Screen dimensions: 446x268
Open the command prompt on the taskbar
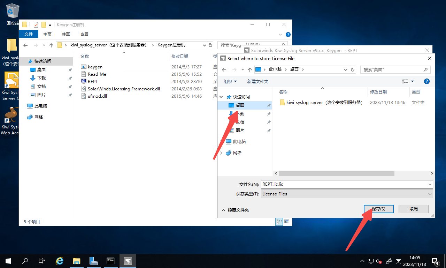coord(110,261)
